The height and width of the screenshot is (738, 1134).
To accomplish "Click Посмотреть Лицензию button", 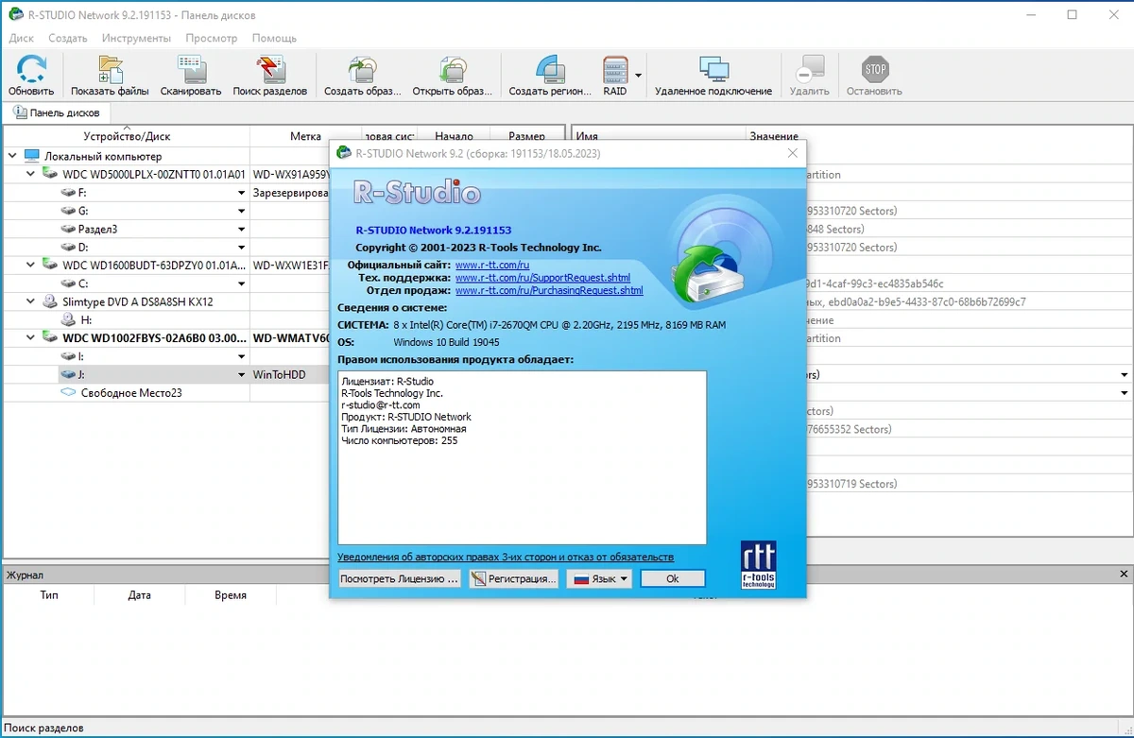I will tap(400, 578).
